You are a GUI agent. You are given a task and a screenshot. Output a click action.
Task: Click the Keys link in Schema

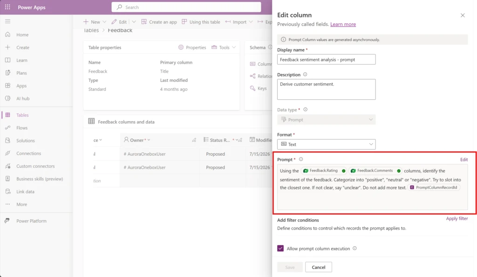(x=262, y=88)
